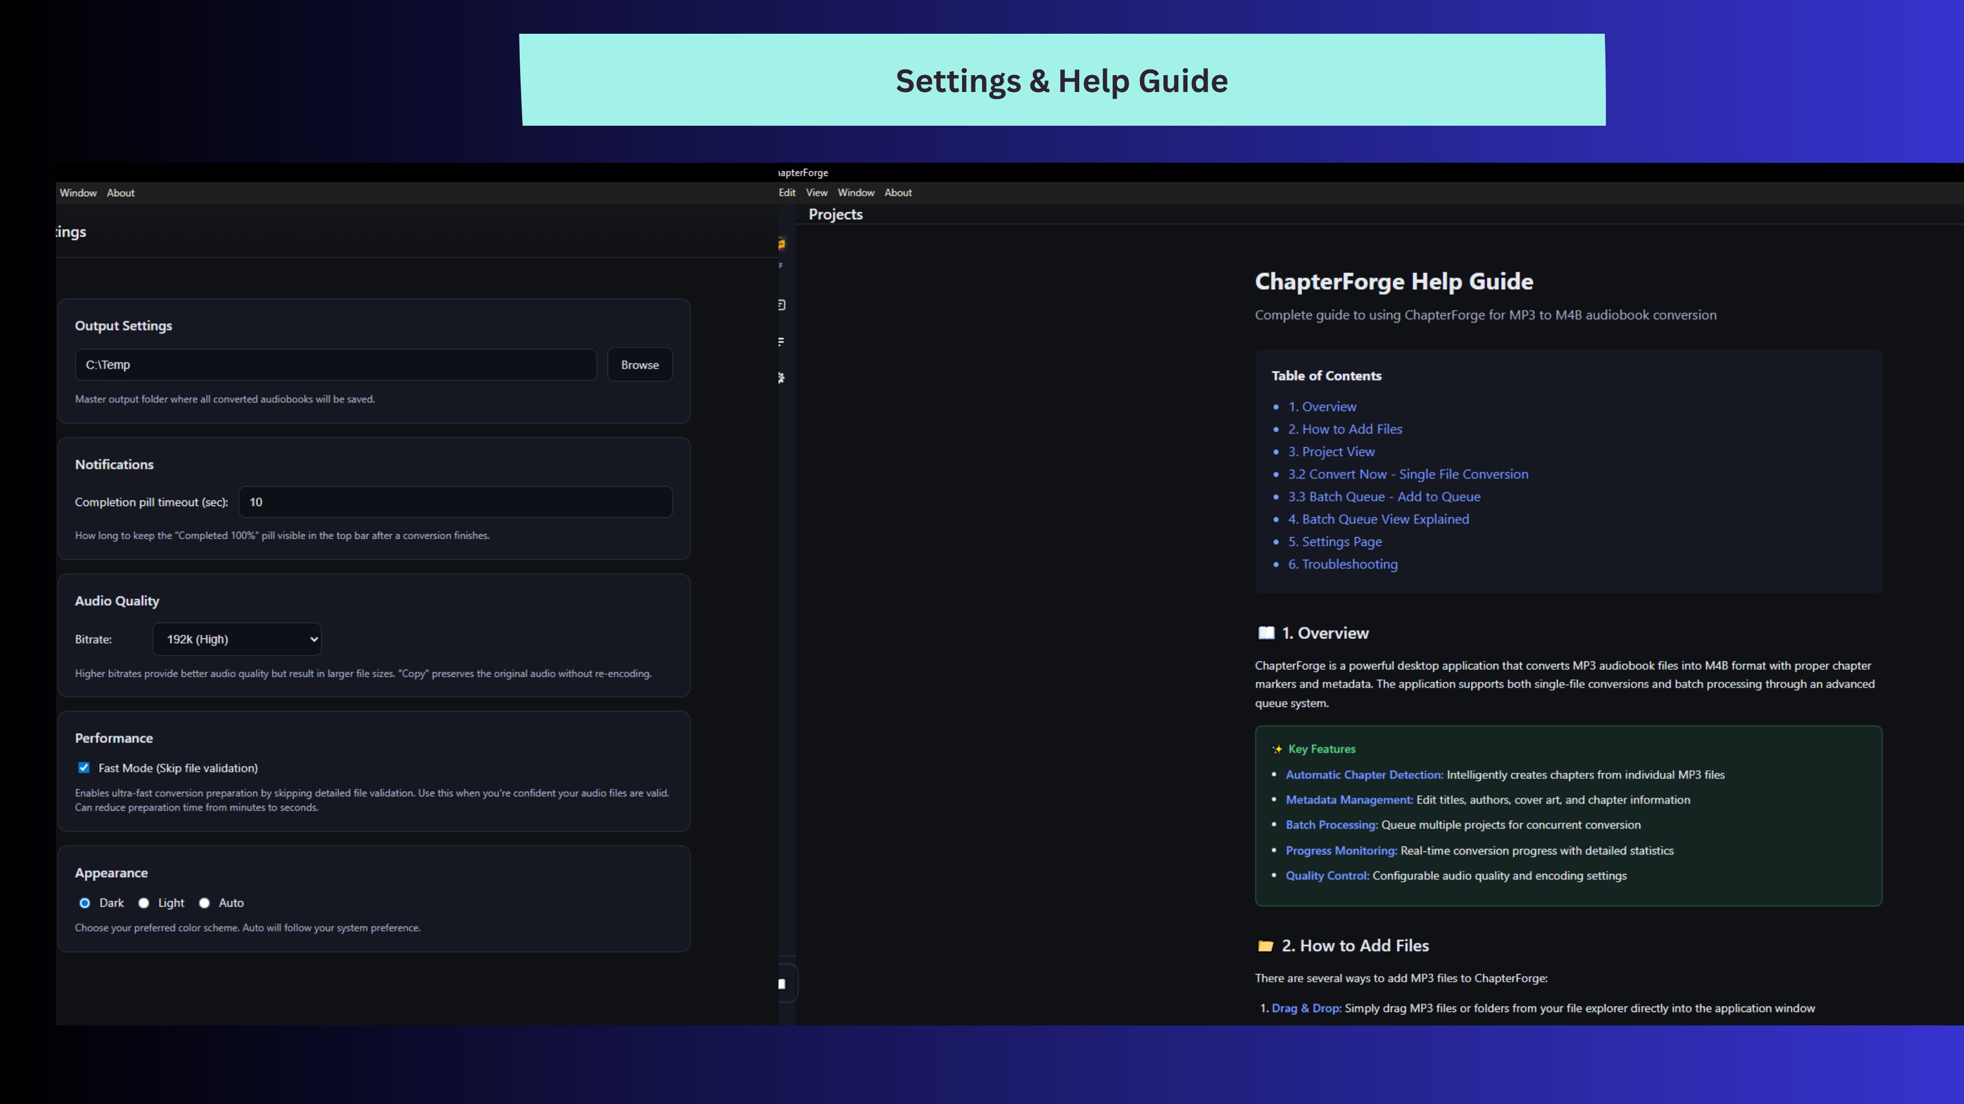Click the 3.2 Convert Now conversion link
1964x1104 pixels.
coord(1408,473)
